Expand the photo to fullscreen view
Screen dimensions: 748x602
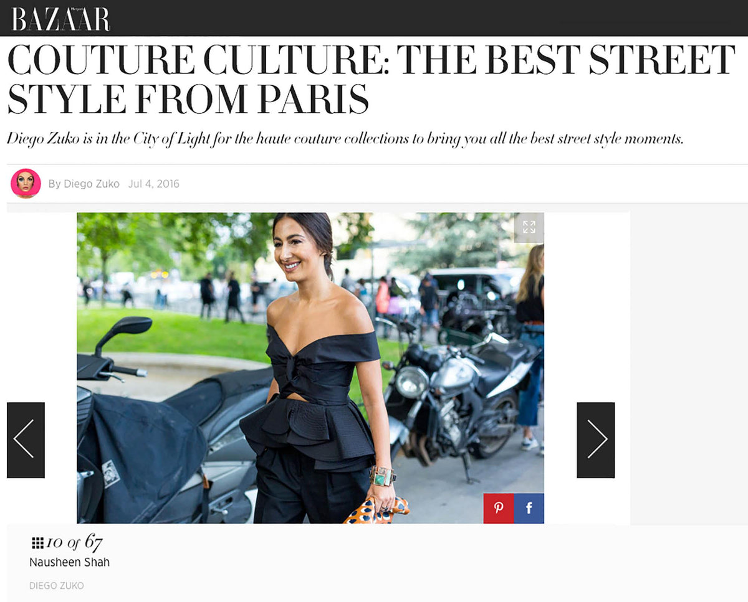click(529, 227)
